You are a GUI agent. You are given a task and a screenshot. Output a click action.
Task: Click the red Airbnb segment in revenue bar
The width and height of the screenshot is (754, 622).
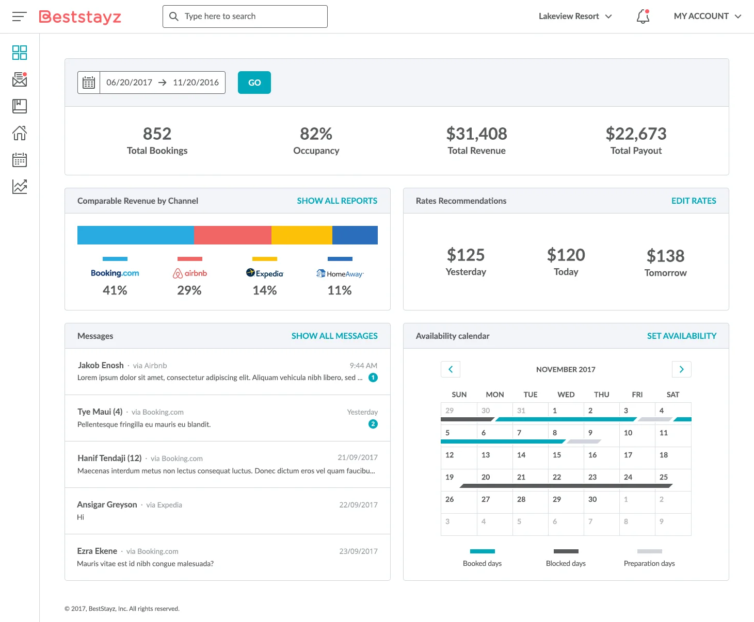tap(232, 235)
